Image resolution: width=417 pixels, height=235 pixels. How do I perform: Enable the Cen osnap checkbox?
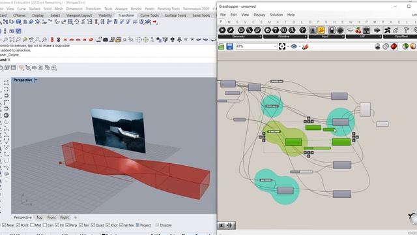tap(45, 225)
